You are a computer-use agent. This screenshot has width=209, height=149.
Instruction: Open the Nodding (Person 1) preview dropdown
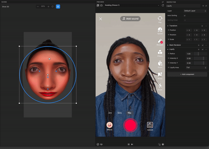click(132, 5)
